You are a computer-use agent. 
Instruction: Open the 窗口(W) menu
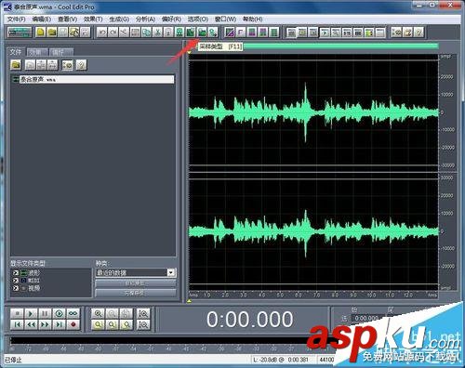[x=225, y=20]
